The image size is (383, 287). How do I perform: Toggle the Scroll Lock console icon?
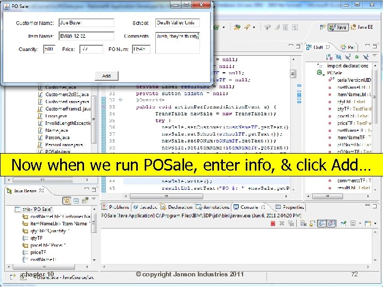tap(312, 223)
